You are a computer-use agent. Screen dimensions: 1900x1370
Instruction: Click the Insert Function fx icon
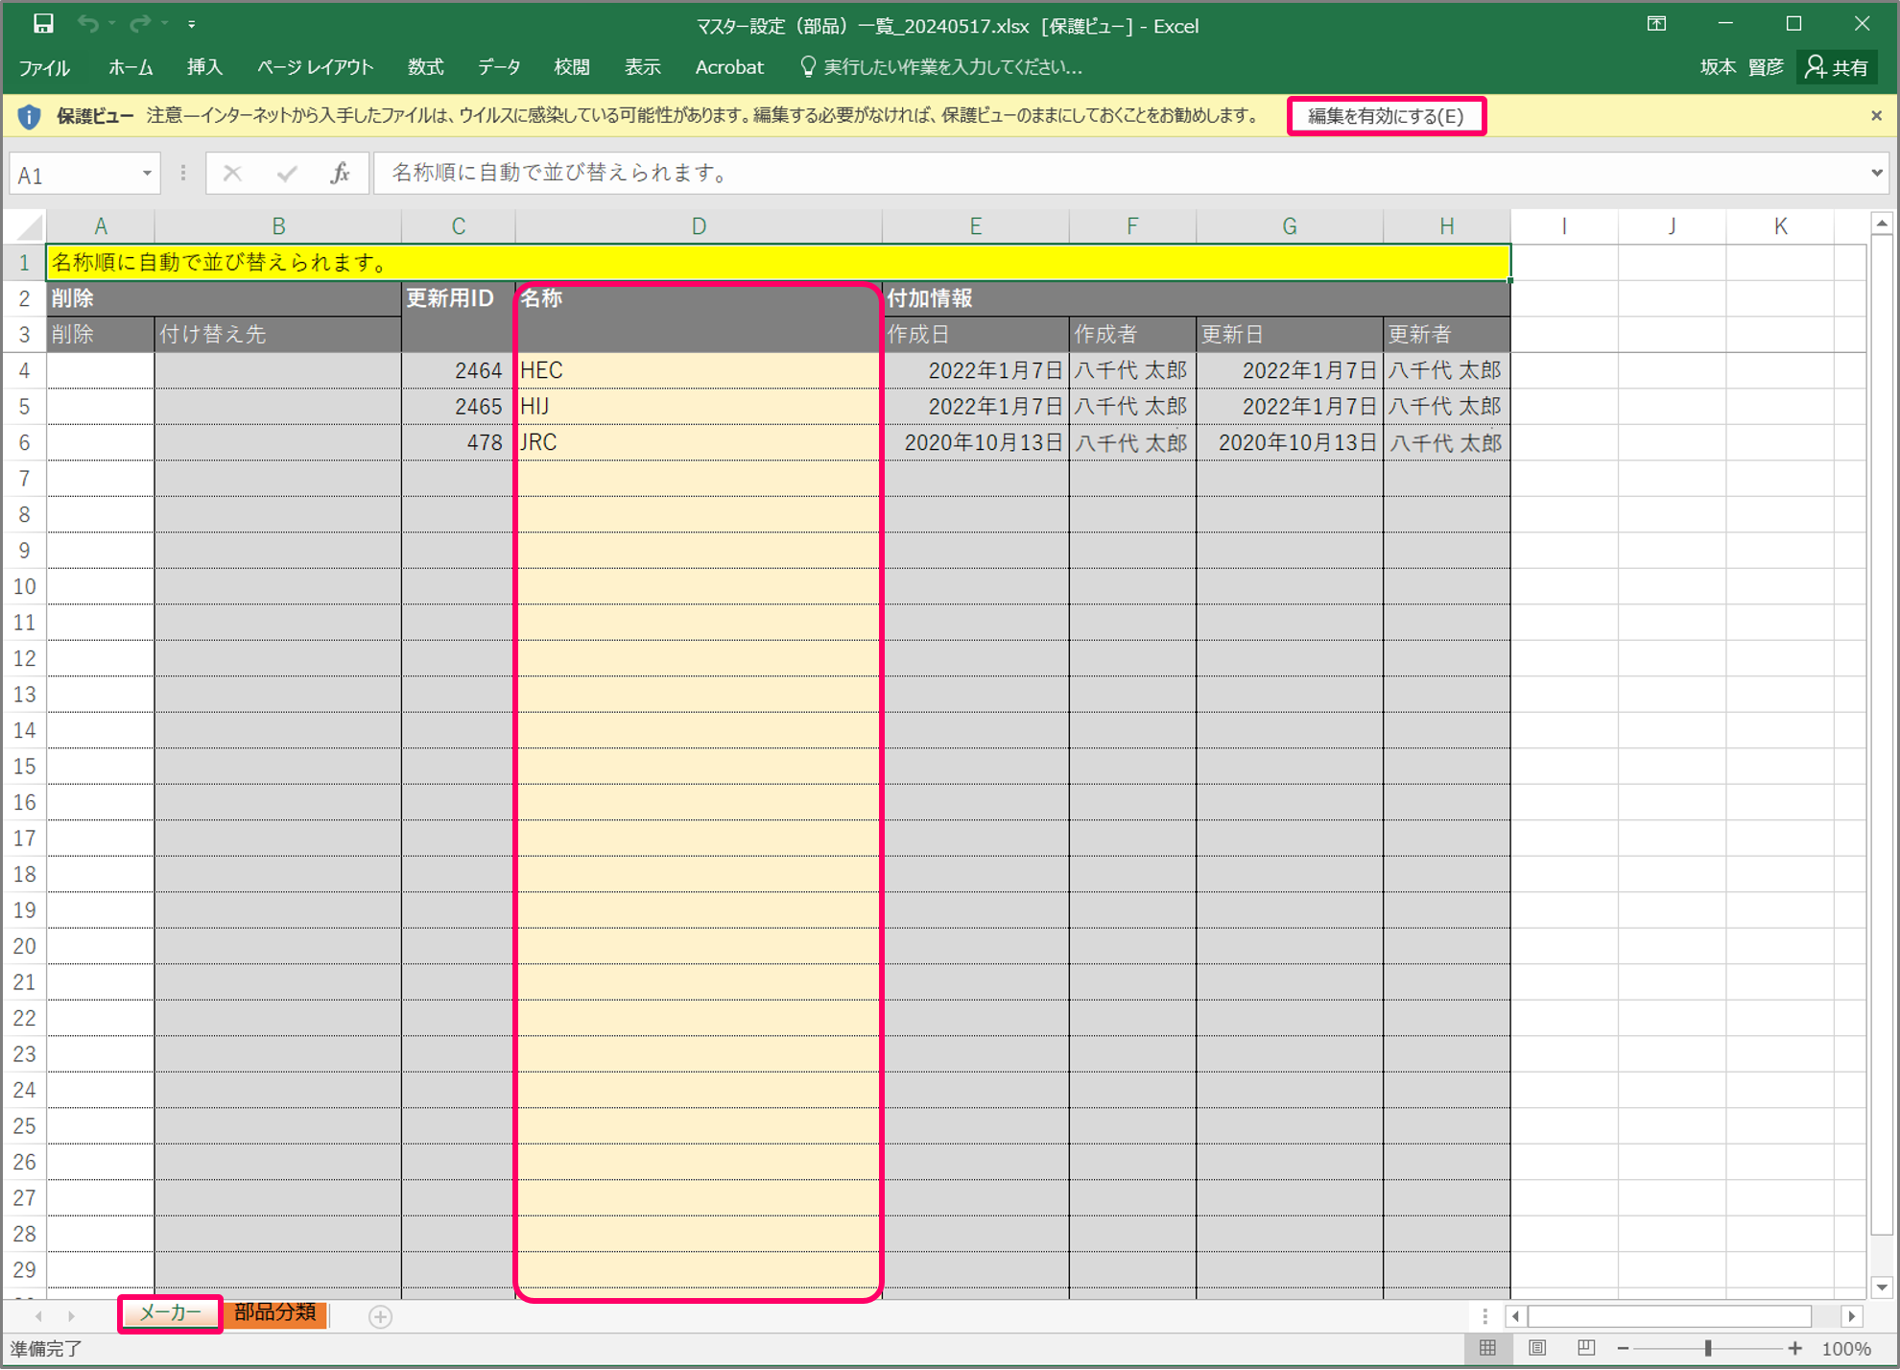pos(340,174)
